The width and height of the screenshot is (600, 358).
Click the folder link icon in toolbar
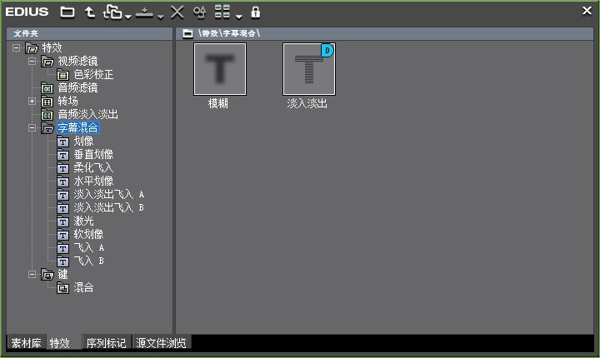pos(112,12)
